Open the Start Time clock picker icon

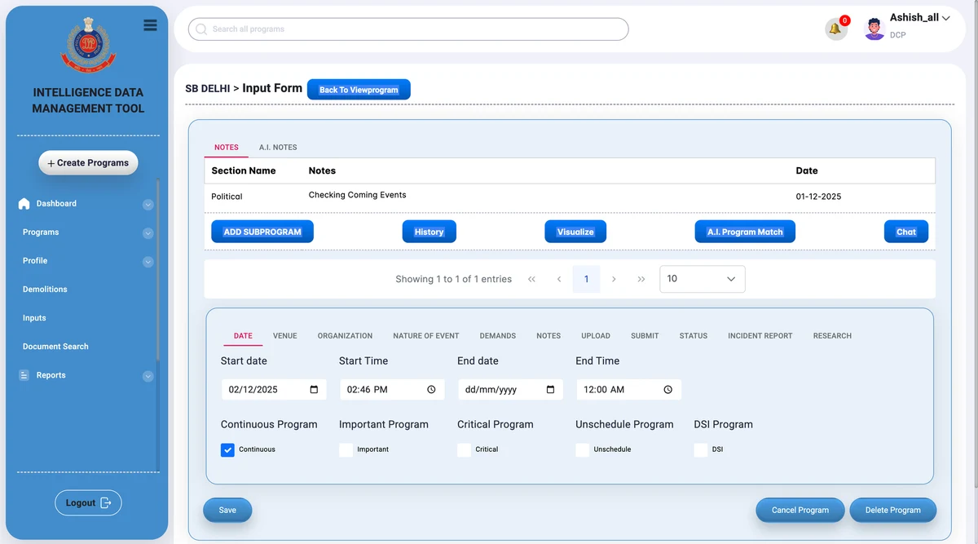432,390
